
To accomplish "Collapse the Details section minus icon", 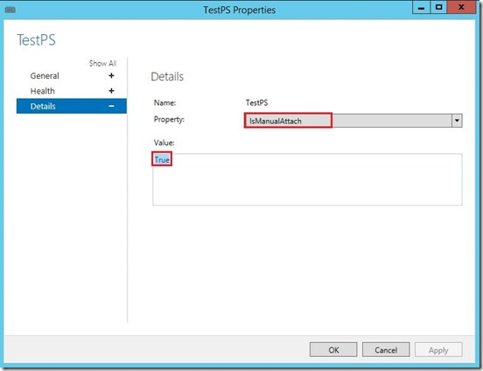I will (111, 106).
